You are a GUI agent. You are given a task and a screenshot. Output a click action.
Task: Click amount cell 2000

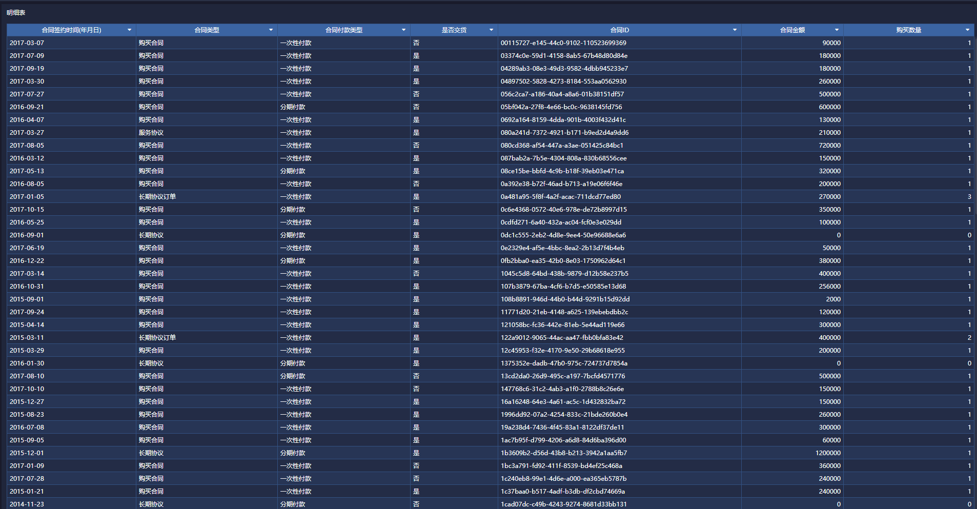pyautogui.click(x=792, y=299)
